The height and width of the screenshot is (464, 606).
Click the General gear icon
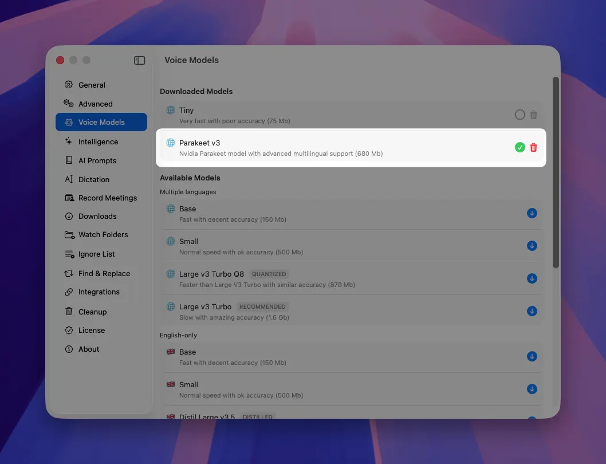[69, 85]
